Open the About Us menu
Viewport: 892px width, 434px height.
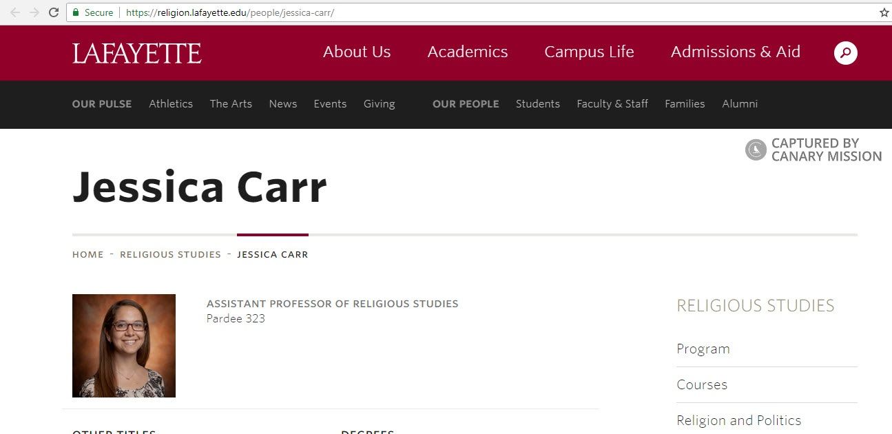[357, 52]
